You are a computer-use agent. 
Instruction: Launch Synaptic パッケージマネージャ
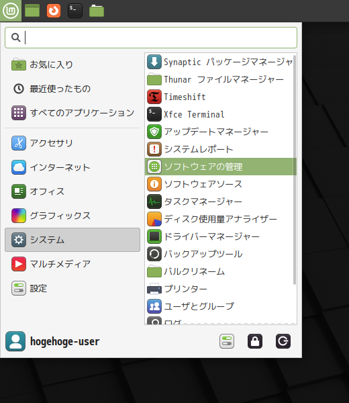coord(219,62)
